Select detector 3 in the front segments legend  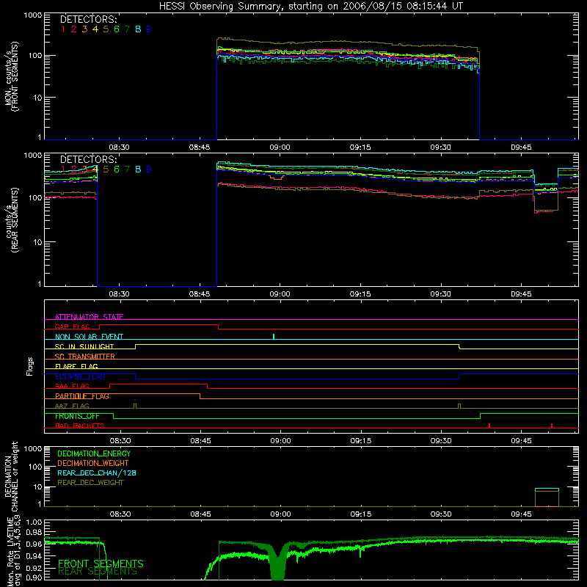[84, 29]
